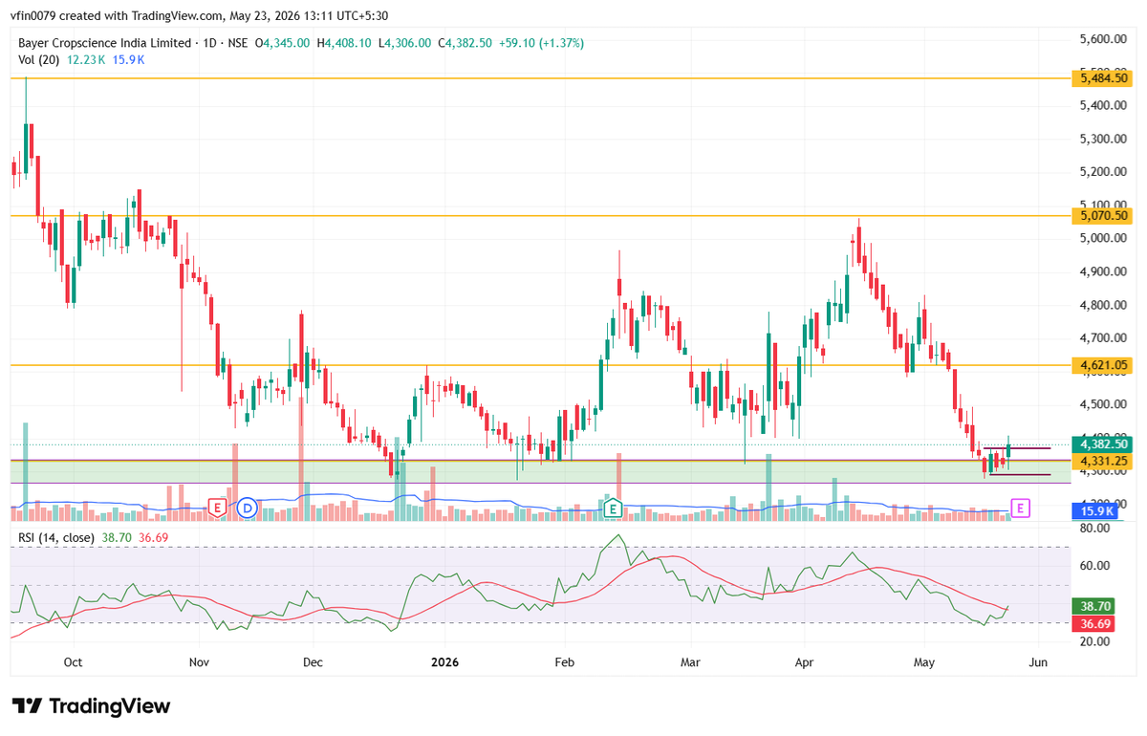This screenshot has height=736, width=1147.
Task: Open the green E earnings marker in February
Action: tap(612, 508)
